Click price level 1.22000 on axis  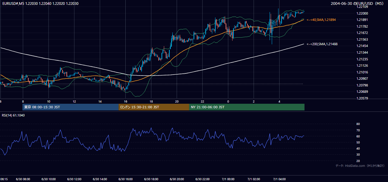[362, 13]
